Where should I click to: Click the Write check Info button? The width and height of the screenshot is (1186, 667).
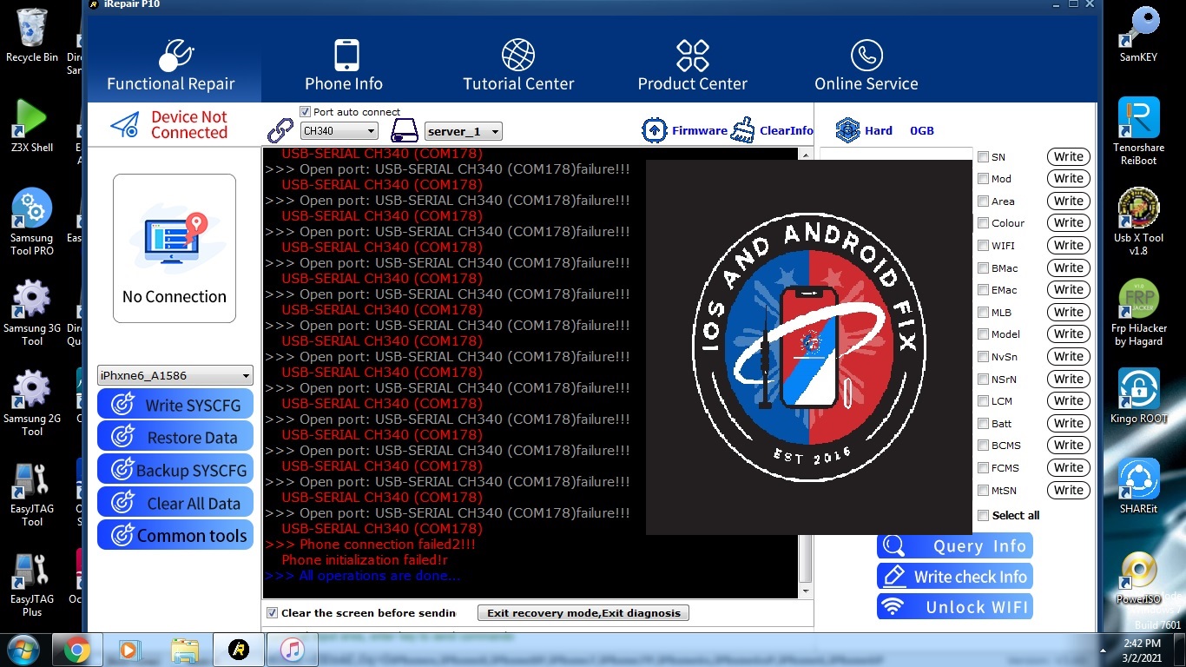(x=955, y=577)
